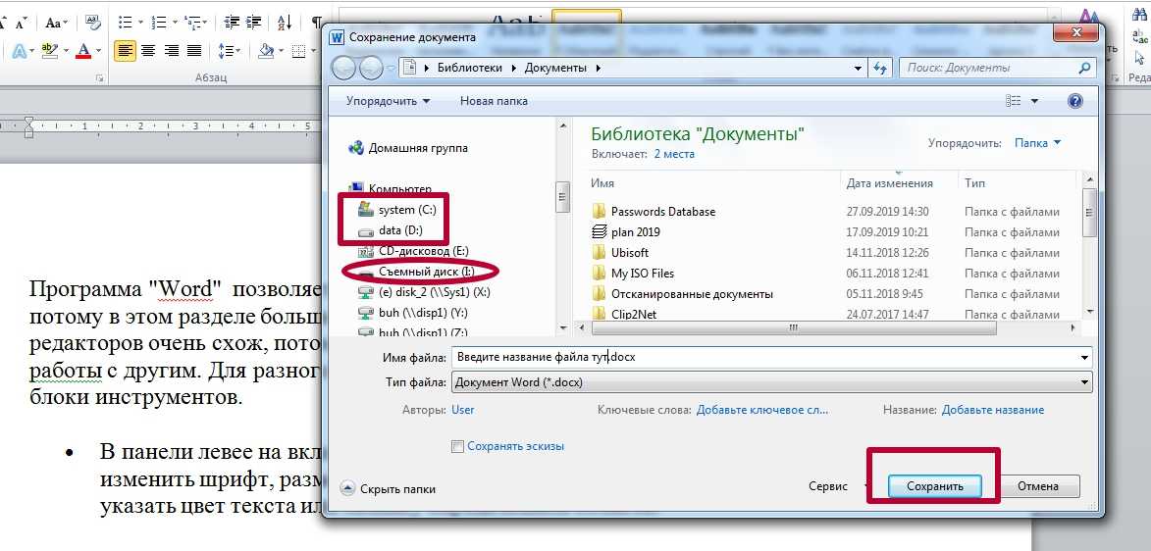Click 'Сохранить' button
This screenshot has width=1151, height=551.
(x=934, y=485)
